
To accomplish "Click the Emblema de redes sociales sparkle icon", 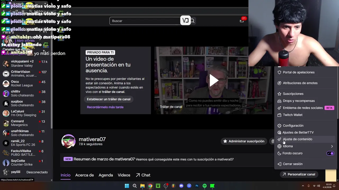I will pyautogui.click(x=279, y=108).
